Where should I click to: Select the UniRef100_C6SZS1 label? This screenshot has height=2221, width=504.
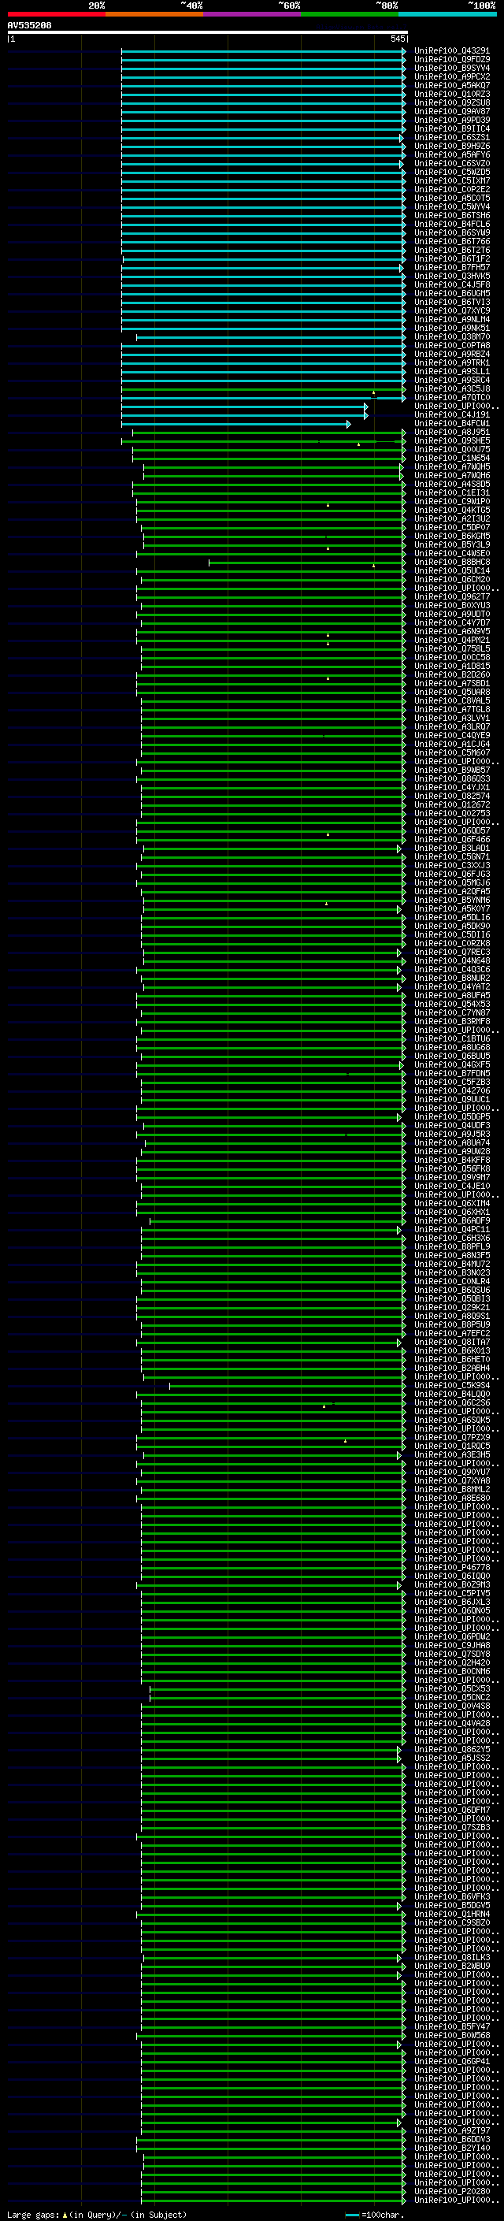coord(451,138)
